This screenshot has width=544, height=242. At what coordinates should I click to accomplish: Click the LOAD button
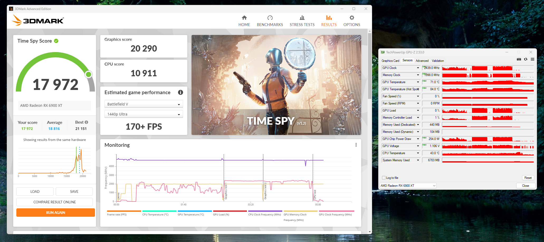click(x=35, y=191)
